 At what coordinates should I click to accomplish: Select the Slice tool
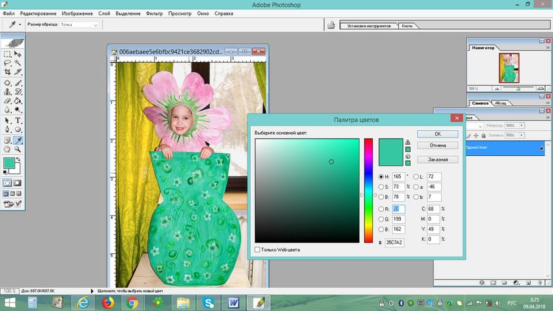[18, 72]
